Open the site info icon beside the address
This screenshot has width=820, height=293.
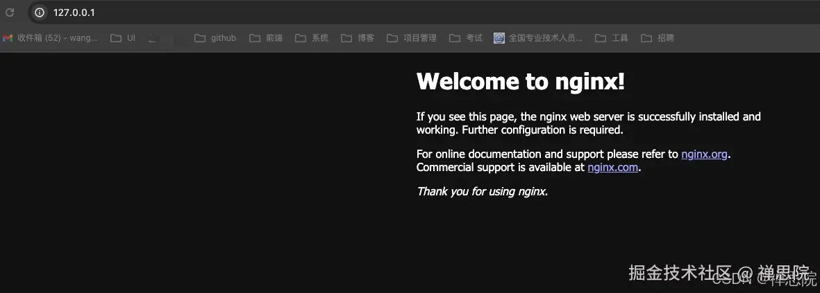point(39,12)
